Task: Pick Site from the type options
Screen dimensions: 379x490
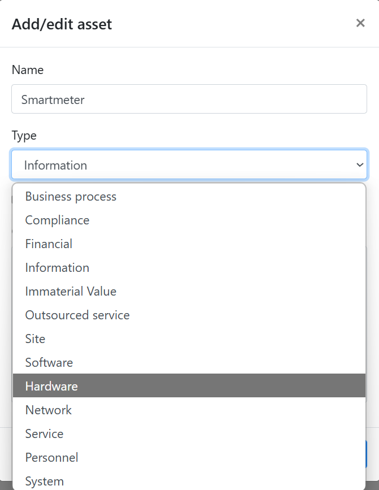Action: click(x=189, y=339)
